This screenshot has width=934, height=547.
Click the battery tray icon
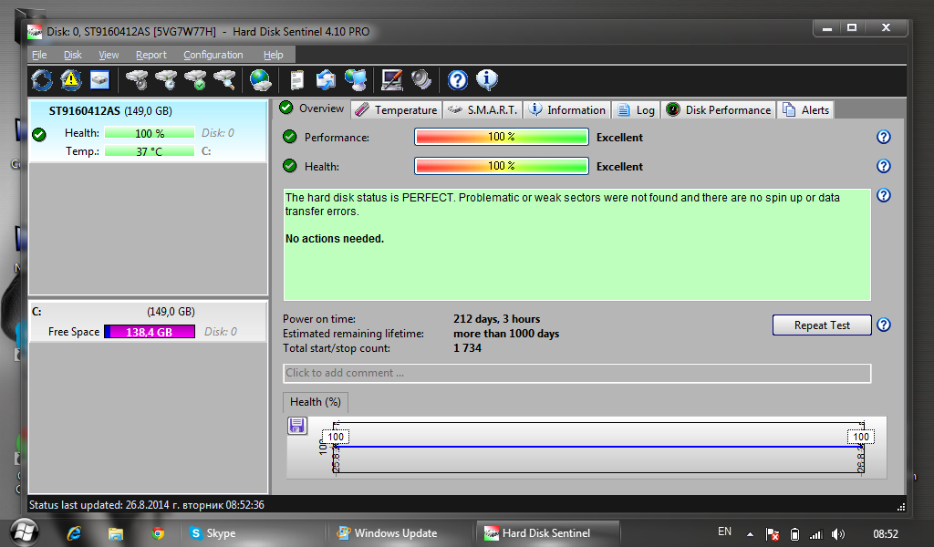point(794,534)
